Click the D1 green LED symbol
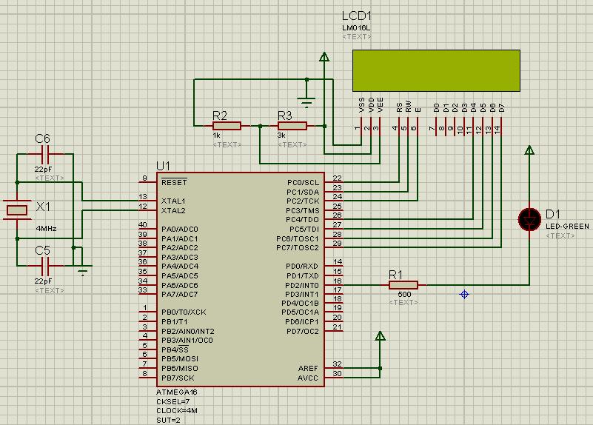 point(529,219)
